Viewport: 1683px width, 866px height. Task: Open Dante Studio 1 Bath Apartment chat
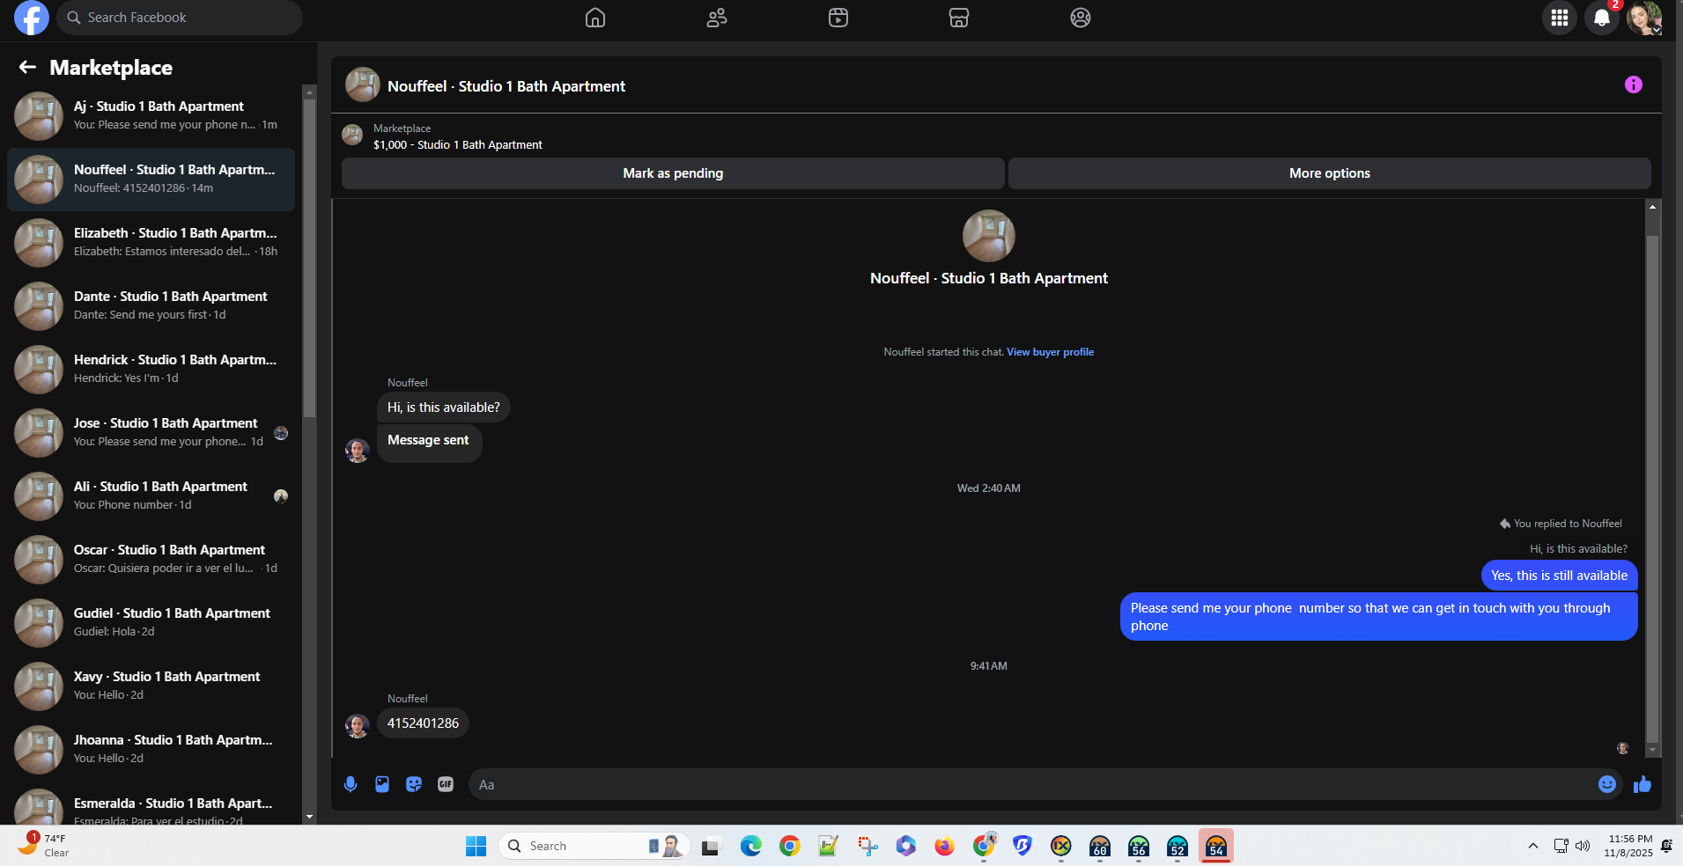(151, 306)
